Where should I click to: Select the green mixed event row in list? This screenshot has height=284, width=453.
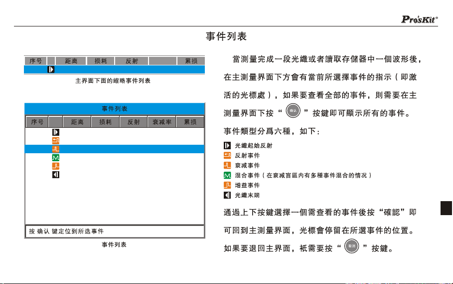(115, 158)
